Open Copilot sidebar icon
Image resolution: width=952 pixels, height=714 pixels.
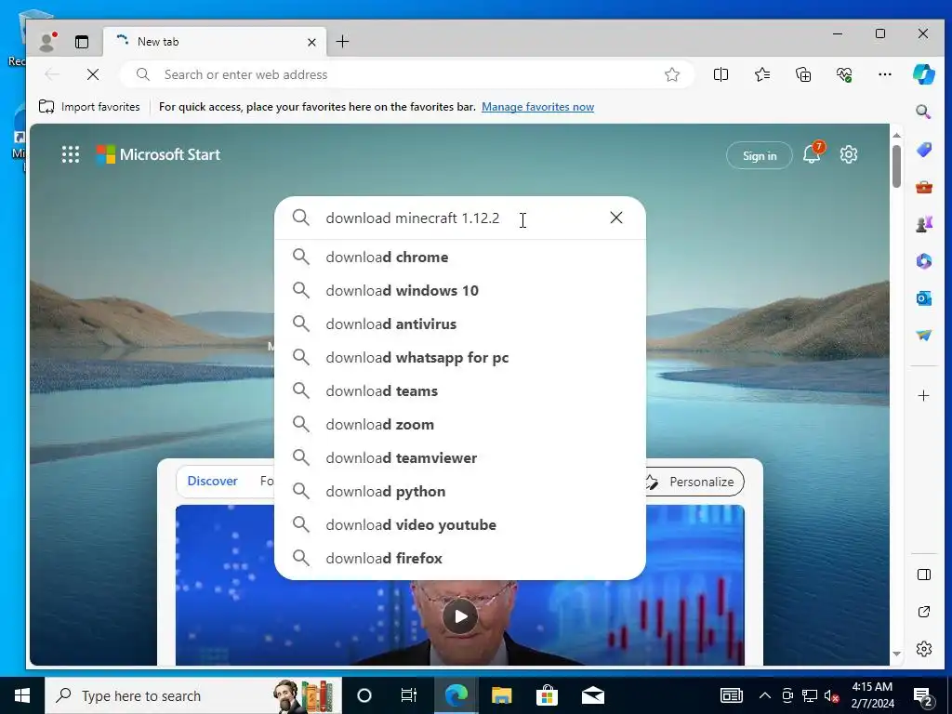(923, 74)
